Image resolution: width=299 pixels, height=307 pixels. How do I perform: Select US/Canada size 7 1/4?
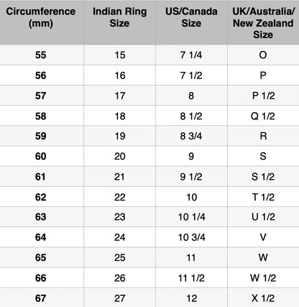pos(191,55)
